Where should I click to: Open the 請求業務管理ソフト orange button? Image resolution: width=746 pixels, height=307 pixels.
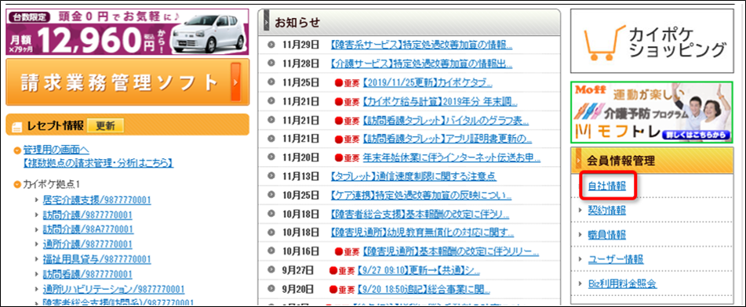pos(128,82)
